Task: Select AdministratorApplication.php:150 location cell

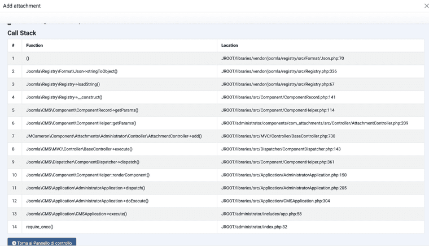Action: [321, 175]
